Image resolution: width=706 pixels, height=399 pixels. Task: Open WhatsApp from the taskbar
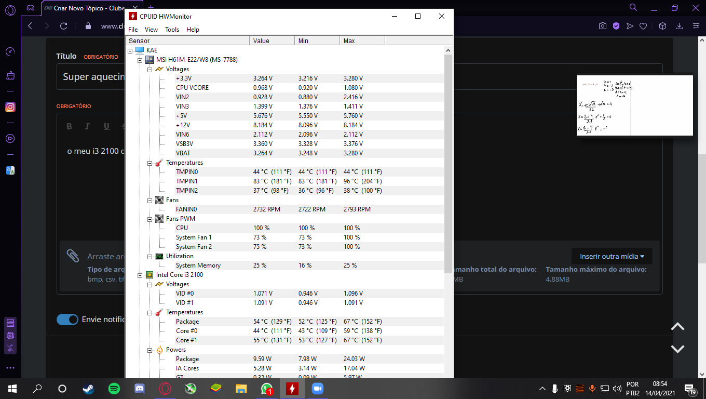[x=267, y=388]
